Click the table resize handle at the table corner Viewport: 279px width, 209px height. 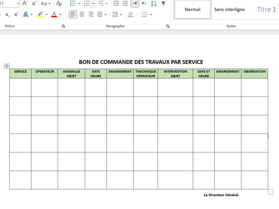pyautogui.click(x=270, y=192)
